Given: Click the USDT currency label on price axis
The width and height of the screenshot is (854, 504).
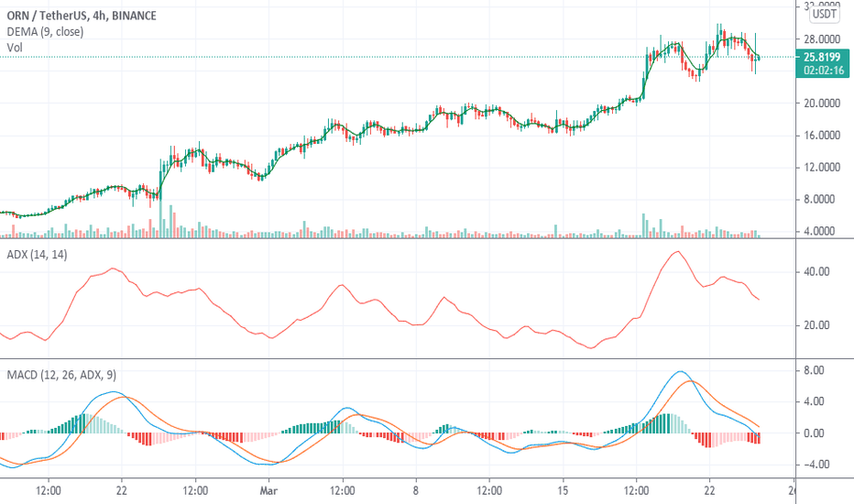Looking at the screenshot, I should point(824,14).
